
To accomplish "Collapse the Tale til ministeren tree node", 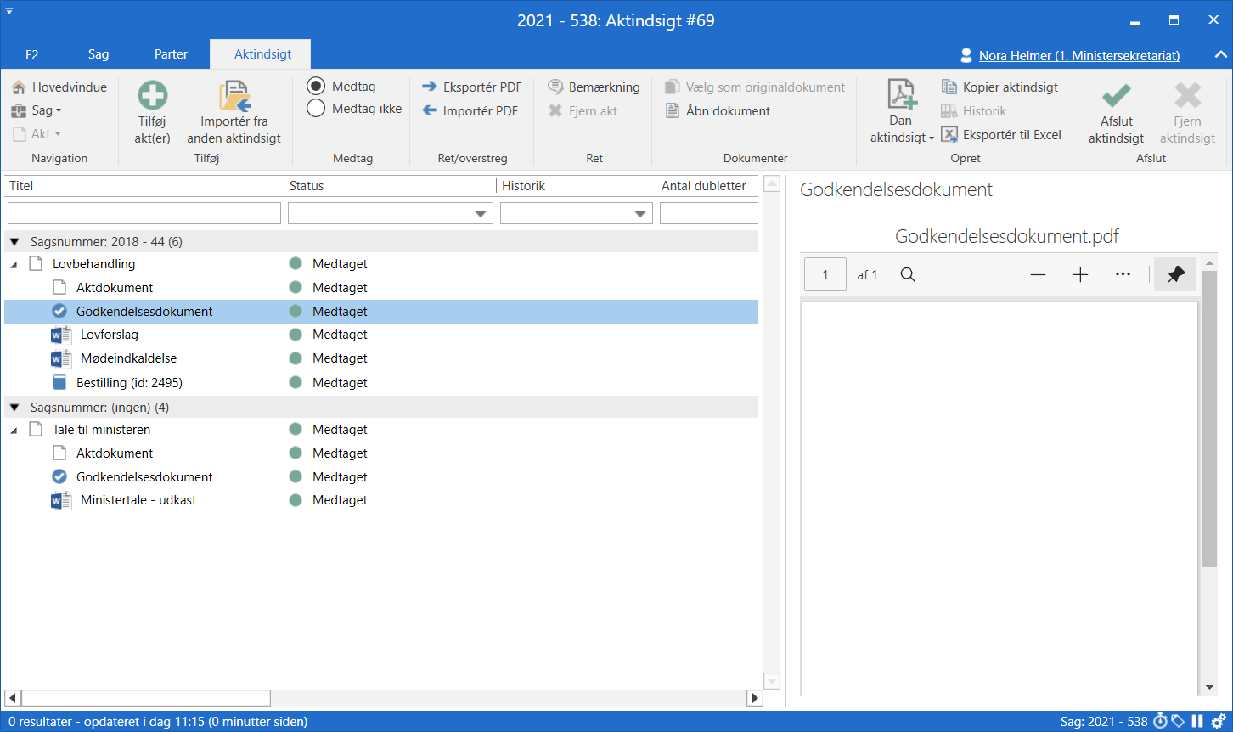I will 14,431.
